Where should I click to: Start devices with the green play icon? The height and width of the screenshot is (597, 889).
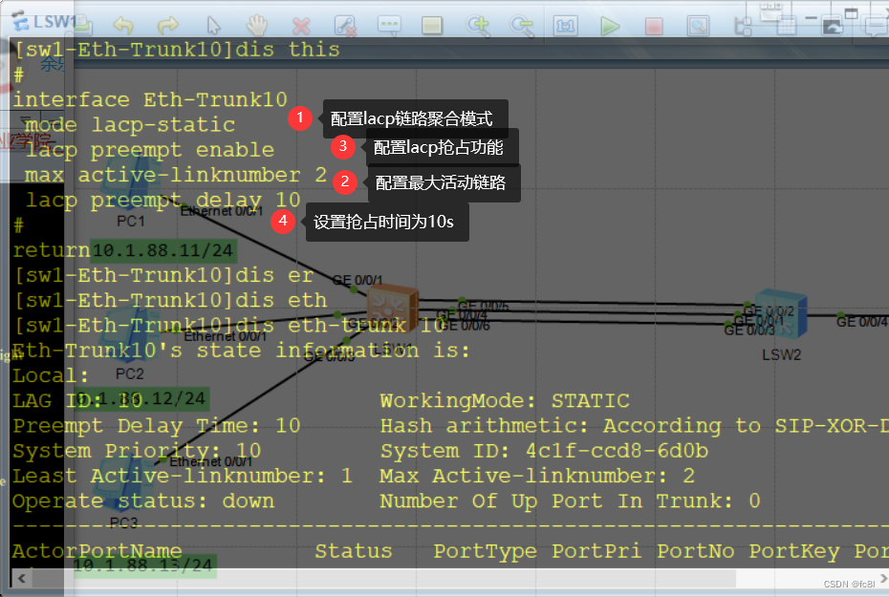tap(610, 26)
